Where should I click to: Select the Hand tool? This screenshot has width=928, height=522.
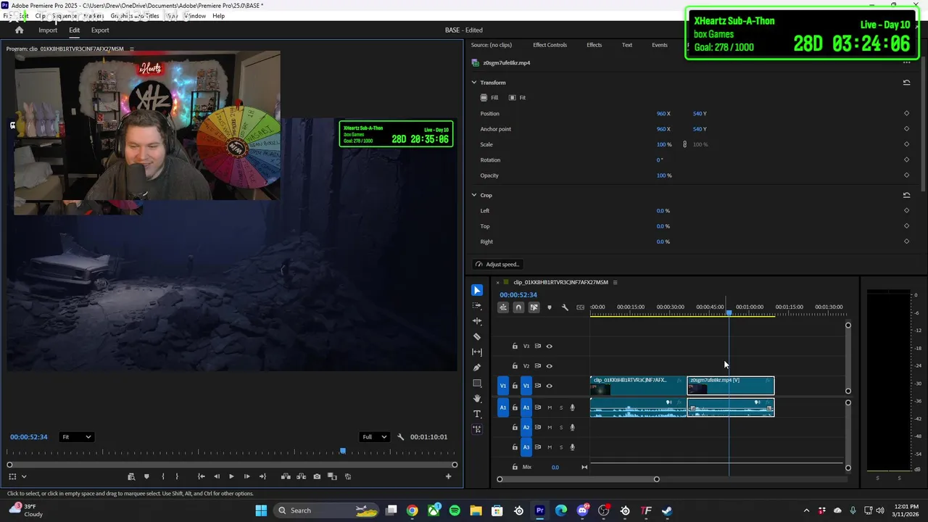[477, 399]
